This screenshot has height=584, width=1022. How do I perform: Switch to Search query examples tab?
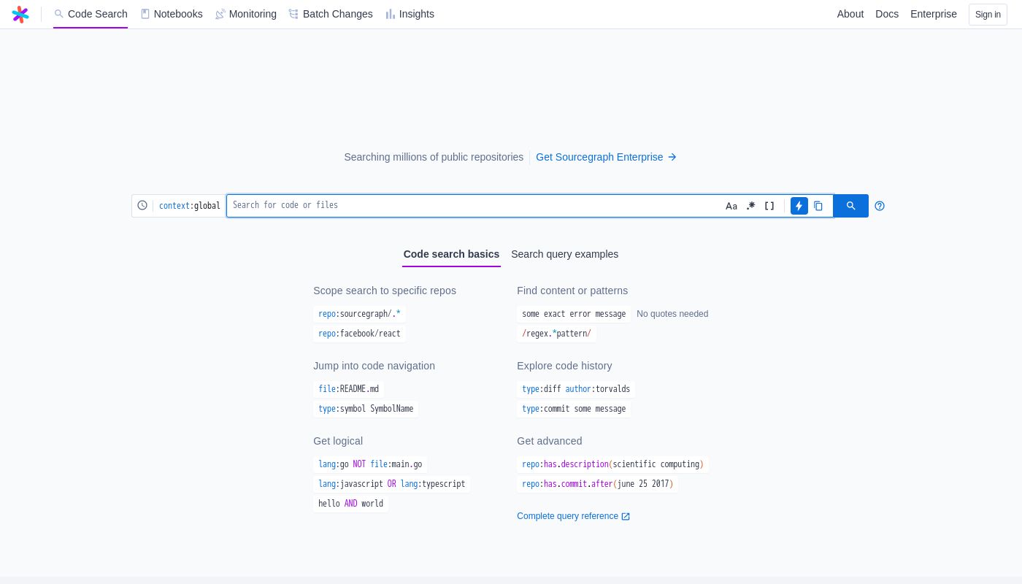click(564, 254)
